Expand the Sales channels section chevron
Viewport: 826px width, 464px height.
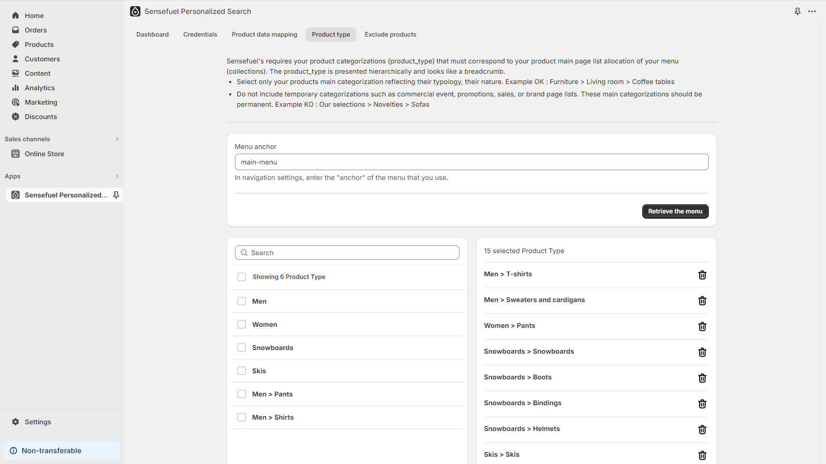point(117,139)
